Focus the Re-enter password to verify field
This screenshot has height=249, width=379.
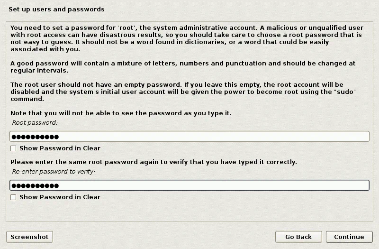click(189, 185)
